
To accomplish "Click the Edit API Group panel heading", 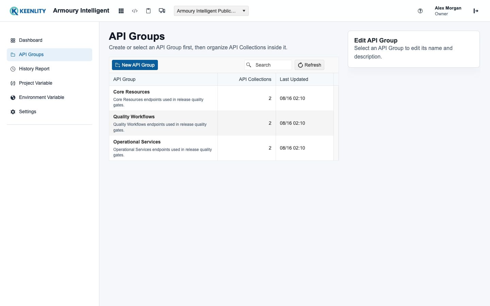I will 376,40.
